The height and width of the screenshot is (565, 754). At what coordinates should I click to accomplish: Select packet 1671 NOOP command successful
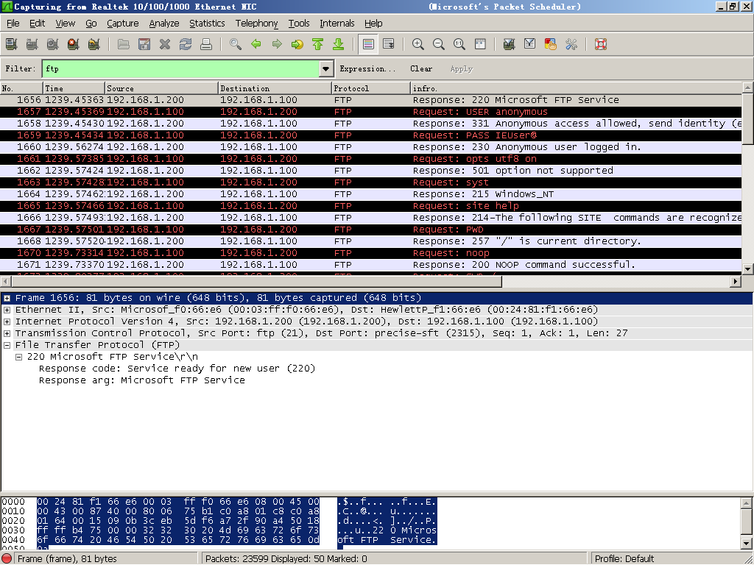click(371, 265)
